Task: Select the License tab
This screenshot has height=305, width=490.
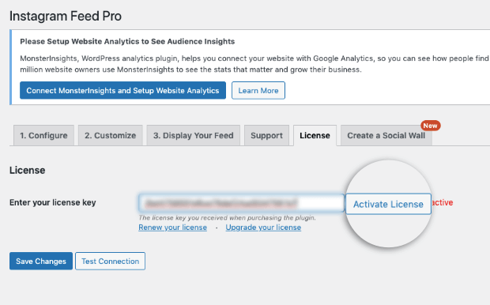Action: pyautogui.click(x=315, y=135)
